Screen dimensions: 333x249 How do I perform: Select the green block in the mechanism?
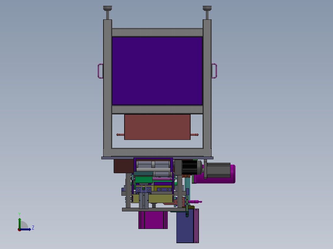pos(144,179)
